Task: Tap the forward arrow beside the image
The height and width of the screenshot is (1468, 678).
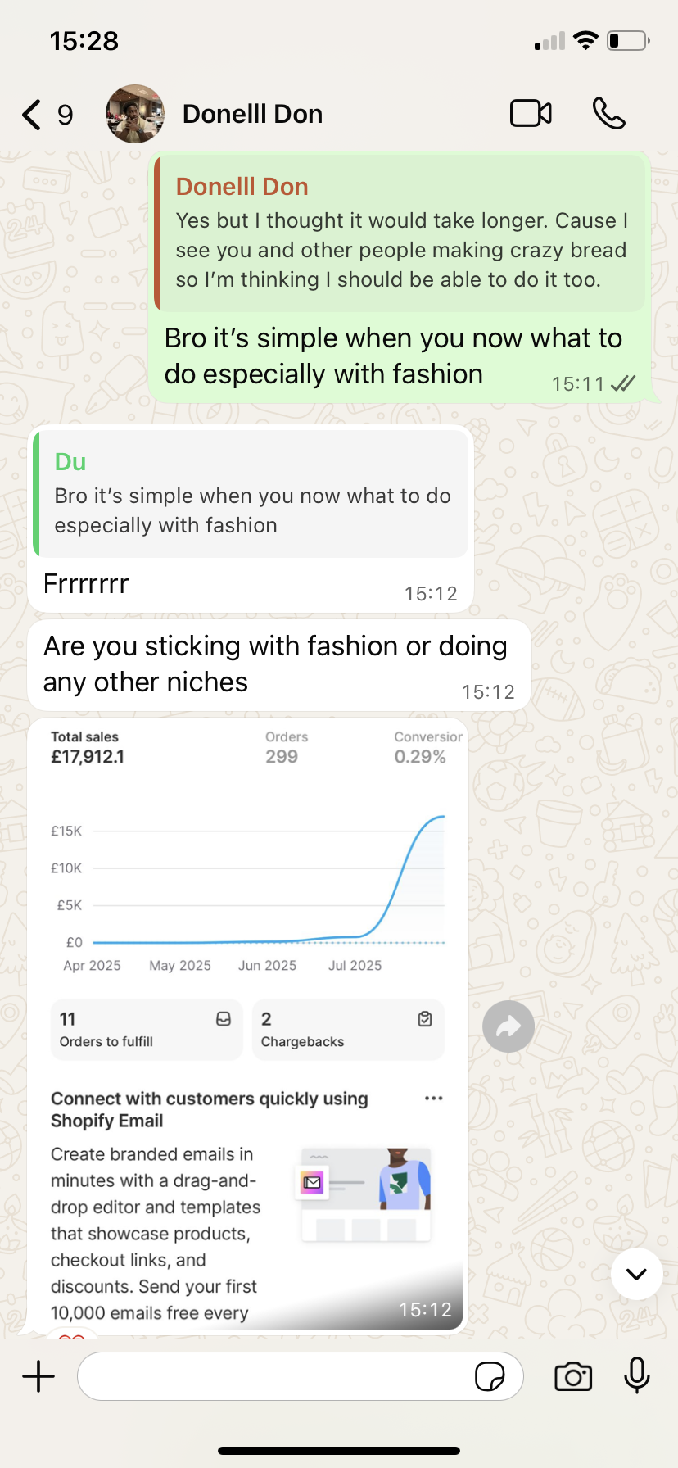Action: [508, 1026]
